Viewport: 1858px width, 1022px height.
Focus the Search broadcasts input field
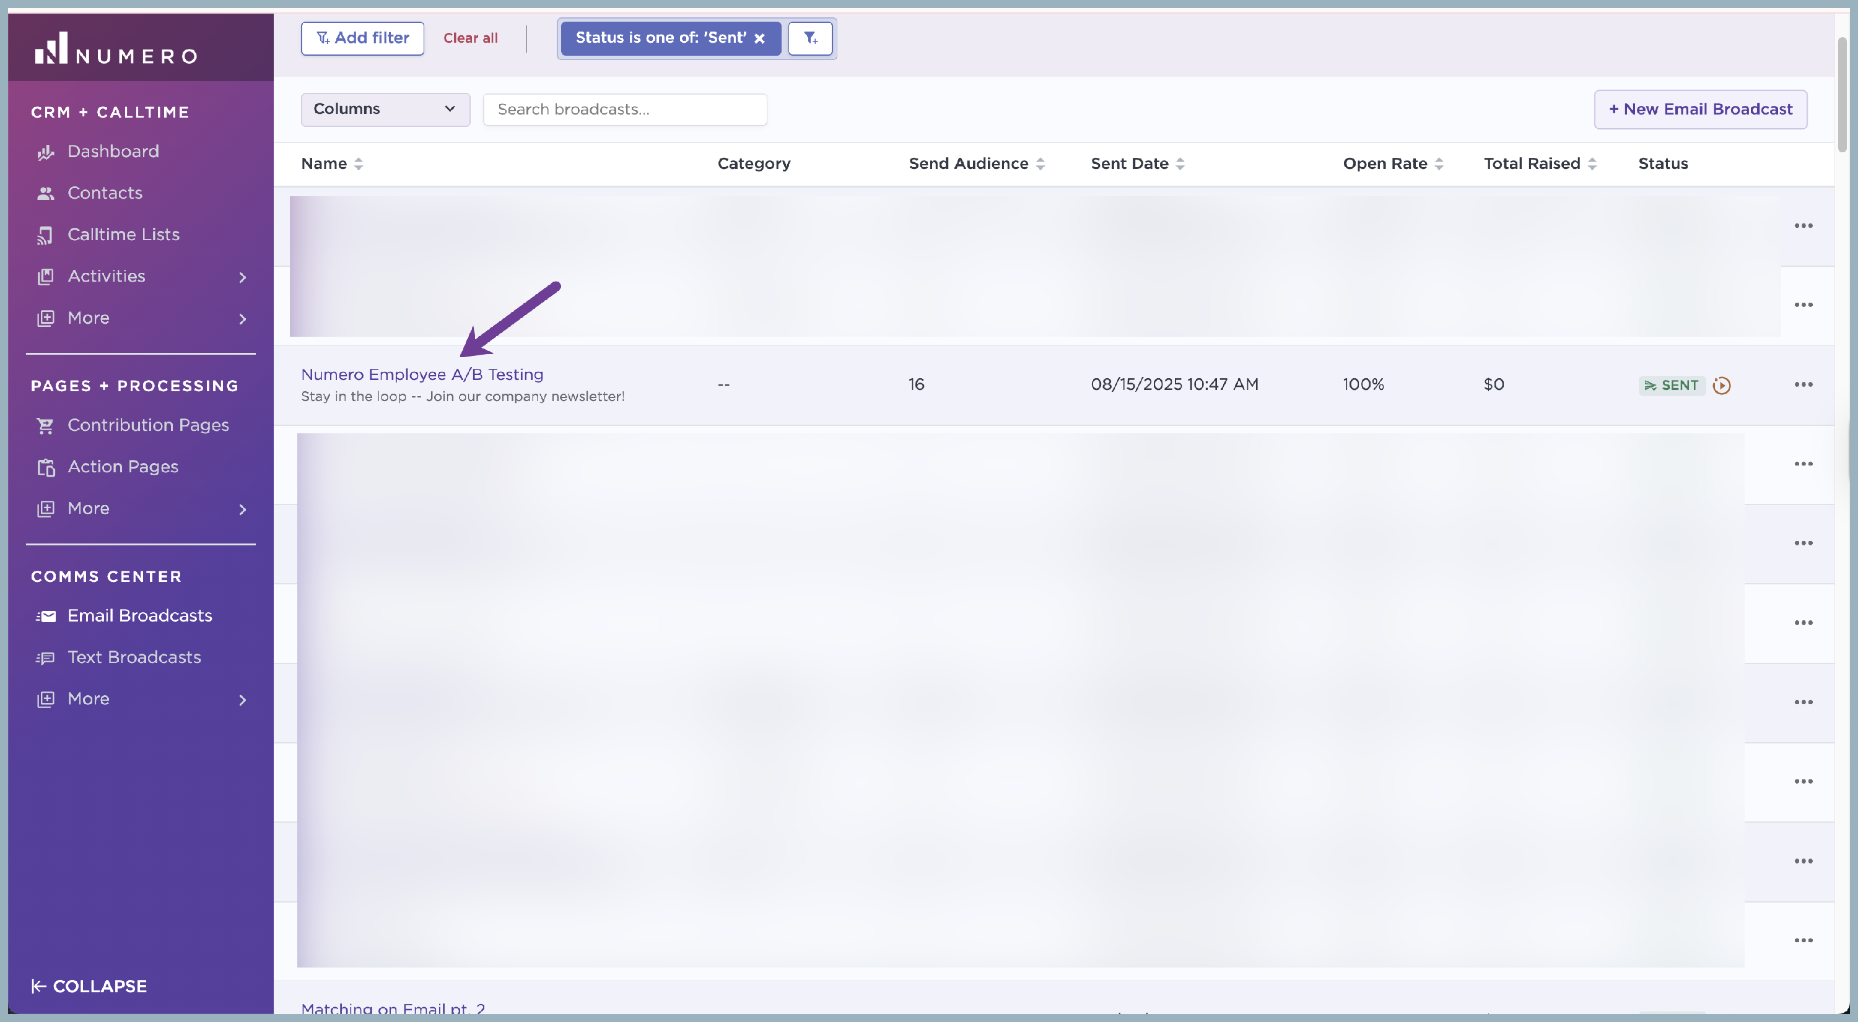tap(625, 110)
